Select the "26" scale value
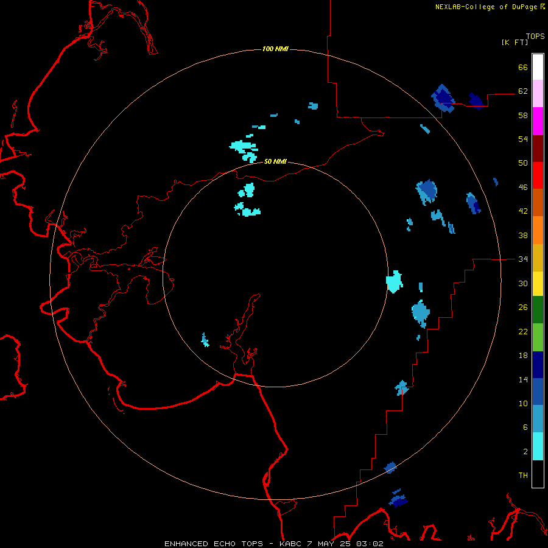 523,307
